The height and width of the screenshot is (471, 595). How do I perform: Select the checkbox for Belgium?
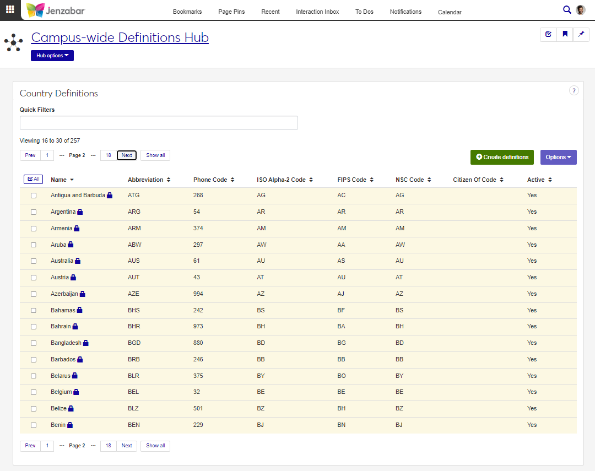[34, 392]
